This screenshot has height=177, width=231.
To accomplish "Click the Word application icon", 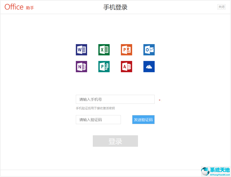I will pyautogui.click(x=81, y=50).
